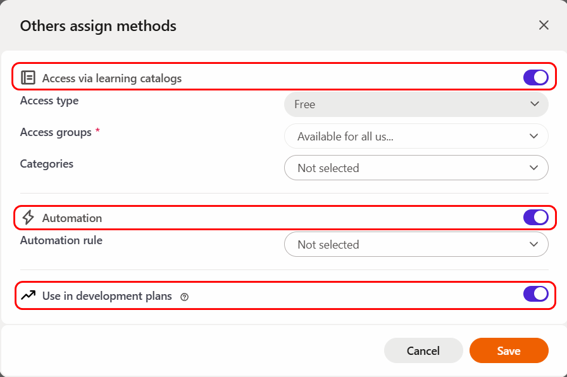
Task: Turn off the Automation toggle switch
Action: click(x=535, y=218)
